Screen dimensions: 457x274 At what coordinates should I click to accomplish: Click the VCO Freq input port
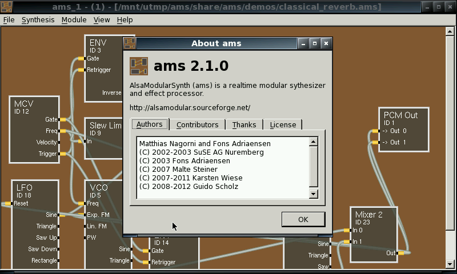81,203
